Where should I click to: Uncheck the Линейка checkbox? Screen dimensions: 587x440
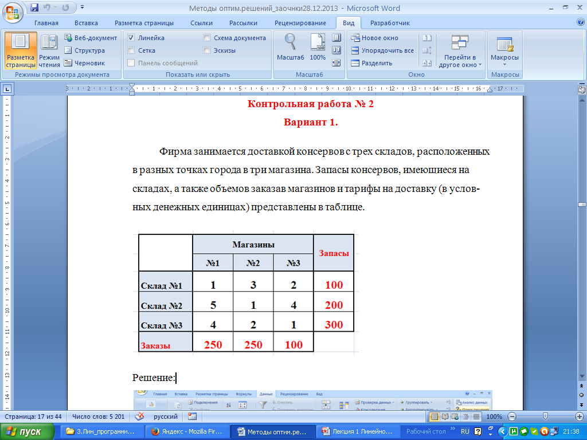(x=131, y=38)
